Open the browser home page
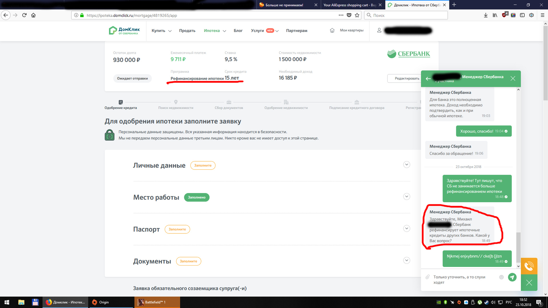 pyautogui.click(x=33, y=15)
